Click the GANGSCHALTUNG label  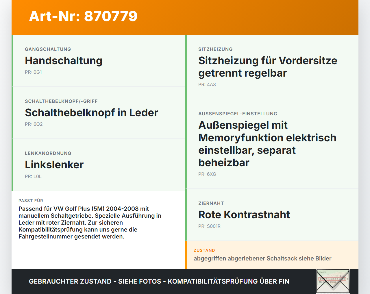coord(48,49)
